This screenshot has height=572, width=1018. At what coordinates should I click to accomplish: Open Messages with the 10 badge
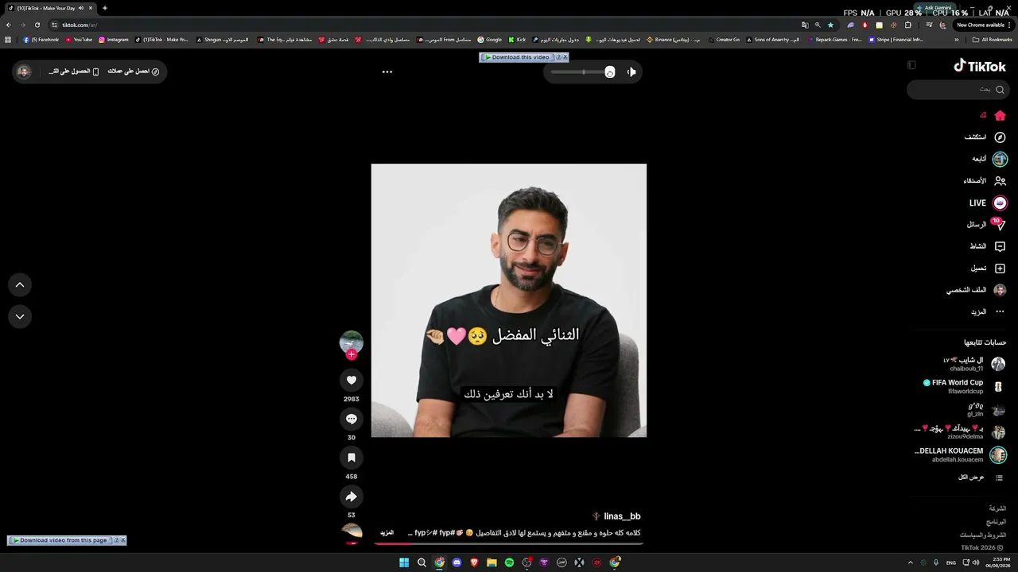[x=1000, y=225]
